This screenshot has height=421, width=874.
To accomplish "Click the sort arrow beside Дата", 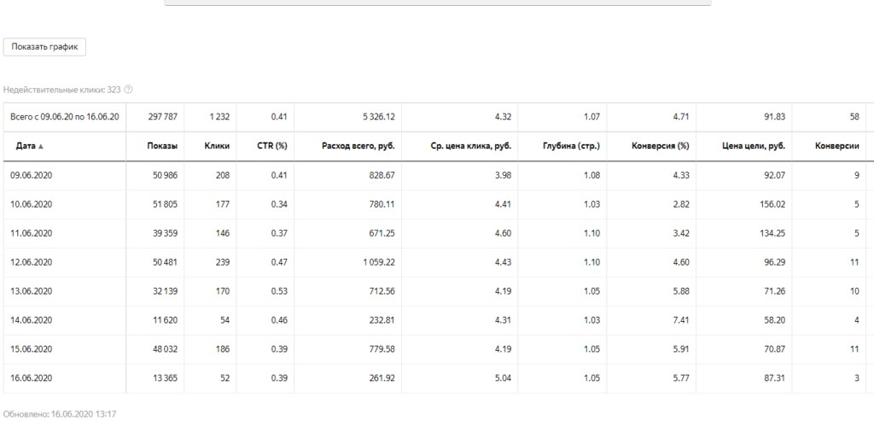I will coord(41,146).
